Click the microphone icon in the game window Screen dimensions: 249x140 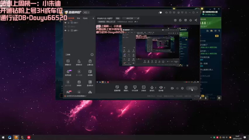coord(206,98)
